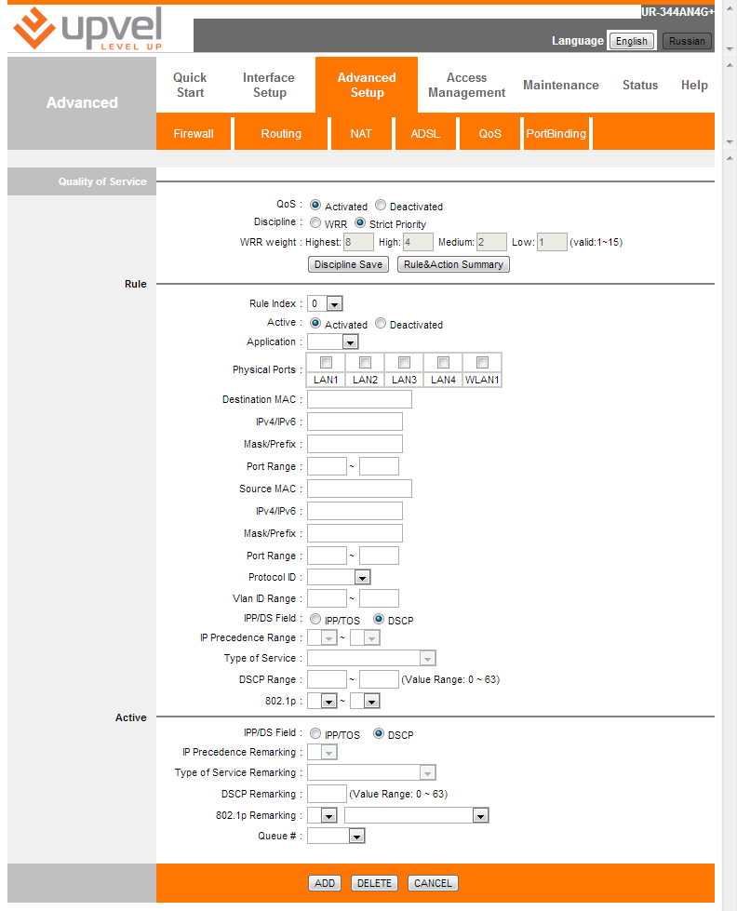Viewport: 737px width, 911px height.
Task: Select Deactivated for QoS
Action: pos(381,206)
